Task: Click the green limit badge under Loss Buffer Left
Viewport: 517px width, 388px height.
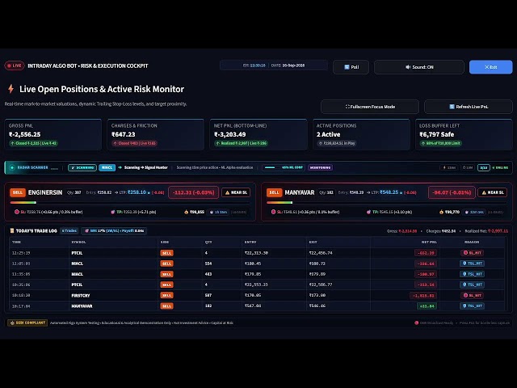Action: 441,143
